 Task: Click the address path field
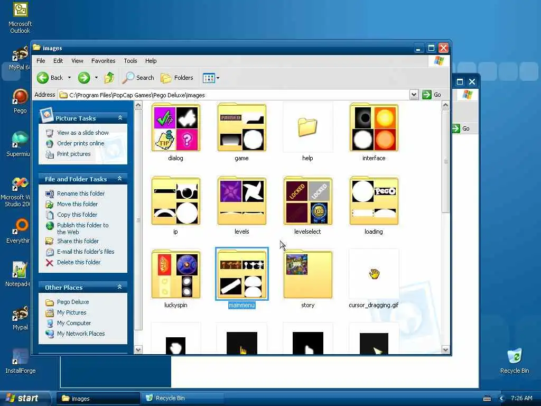click(235, 95)
